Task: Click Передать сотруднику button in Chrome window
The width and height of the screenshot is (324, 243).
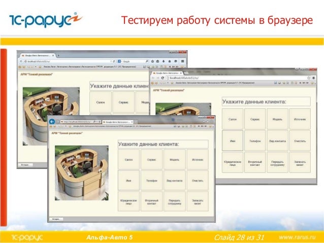Action: point(277,162)
